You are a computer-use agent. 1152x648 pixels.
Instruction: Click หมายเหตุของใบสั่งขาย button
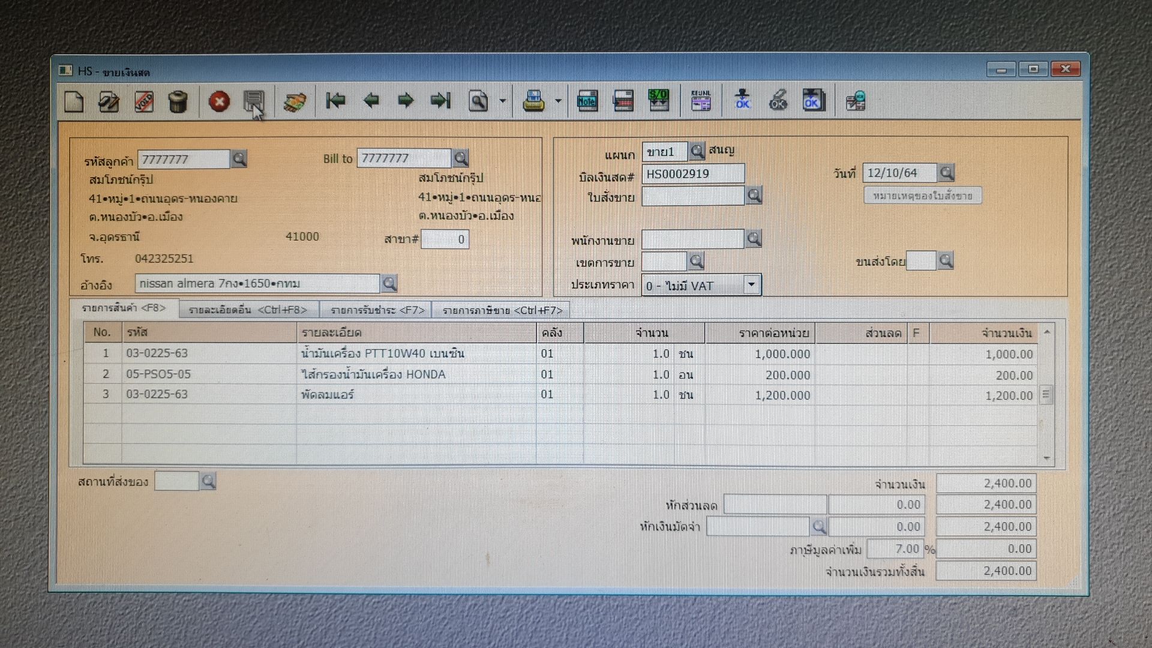point(923,196)
